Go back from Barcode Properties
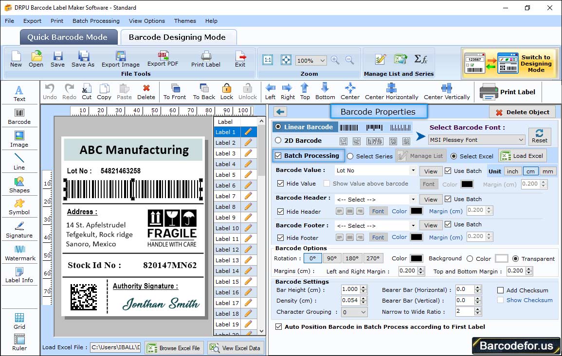 click(280, 112)
